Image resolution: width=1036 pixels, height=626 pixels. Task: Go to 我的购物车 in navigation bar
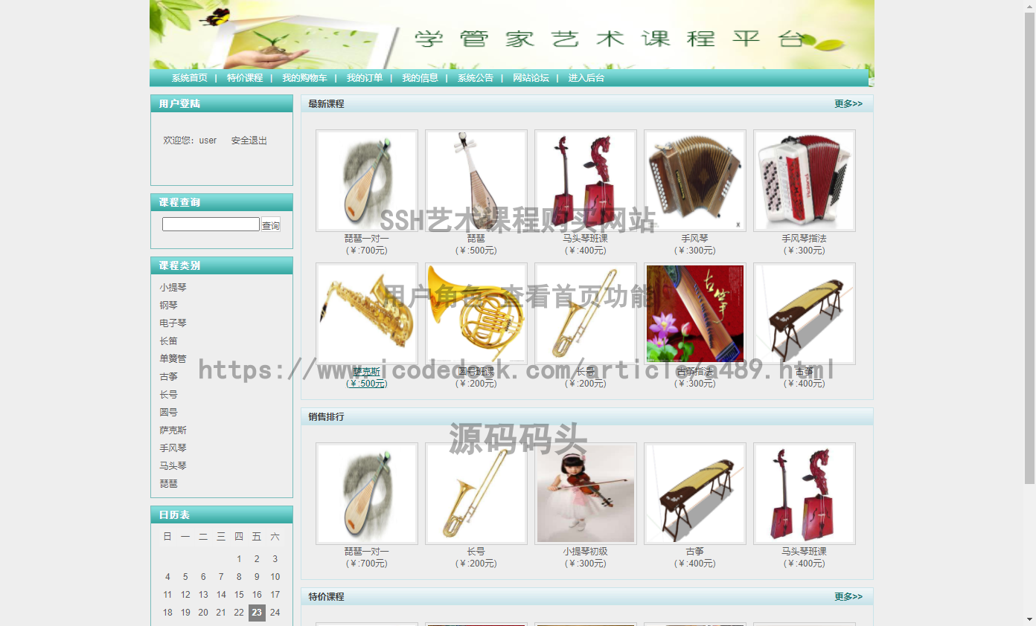click(304, 78)
